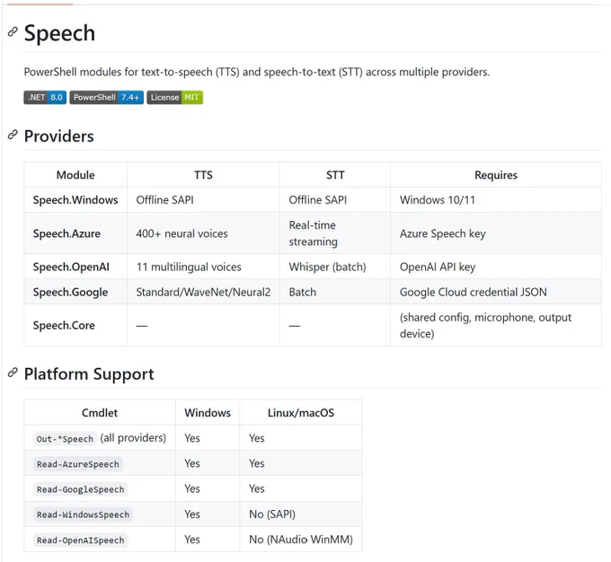Click the STT dash in Speech.Core row
The width and height of the screenshot is (611, 562).
(x=295, y=326)
